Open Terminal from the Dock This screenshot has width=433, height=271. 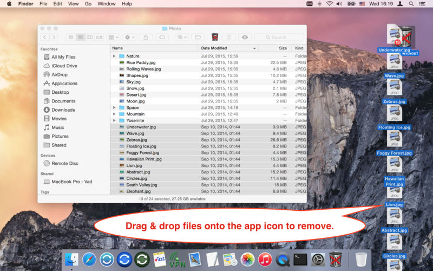point(300,260)
